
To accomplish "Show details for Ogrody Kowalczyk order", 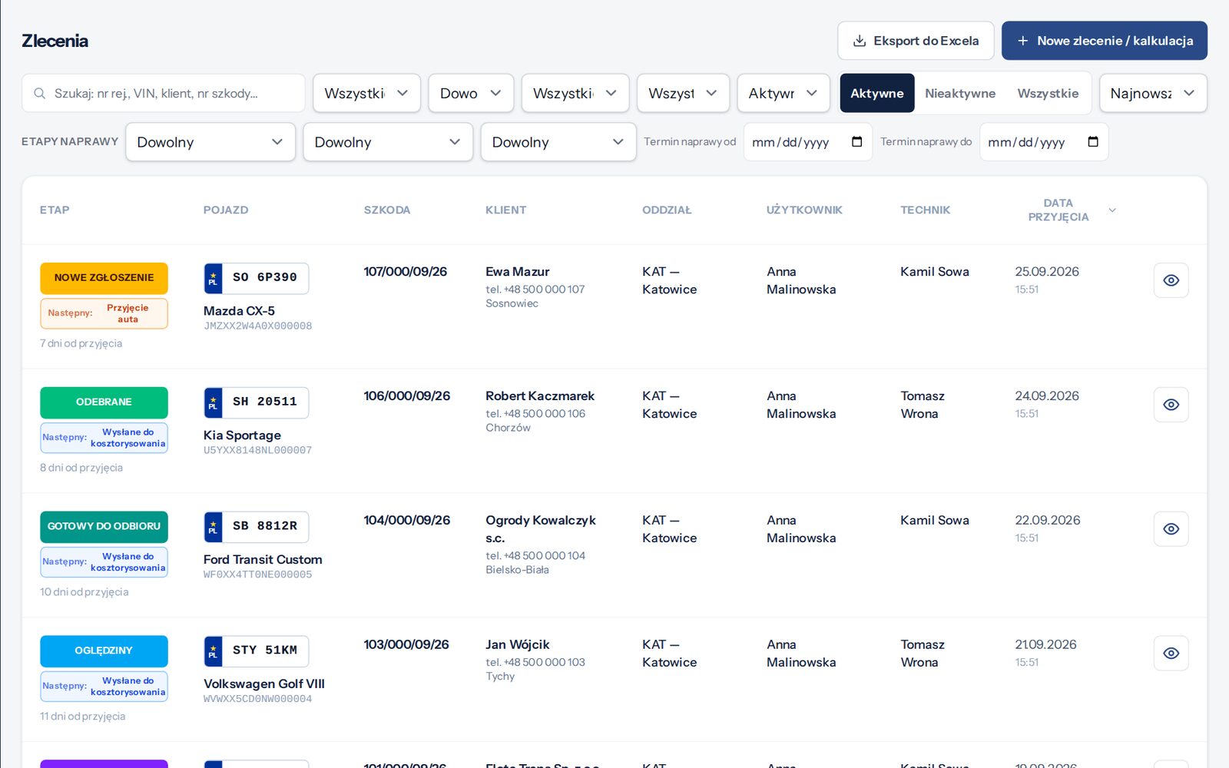I will click(1171, 529).
